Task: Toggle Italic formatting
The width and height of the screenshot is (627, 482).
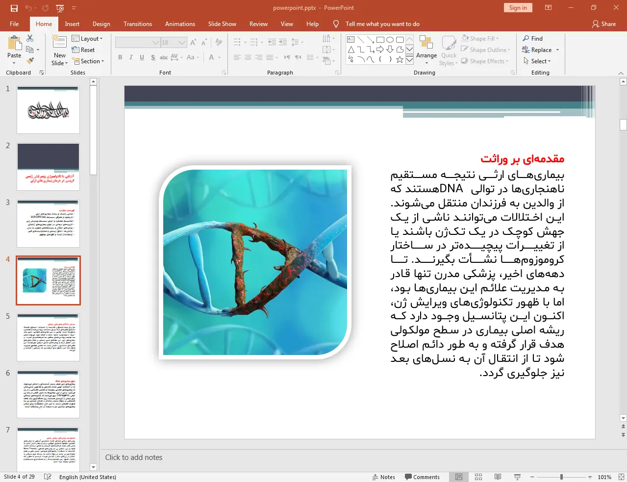Action: (131, 57)
